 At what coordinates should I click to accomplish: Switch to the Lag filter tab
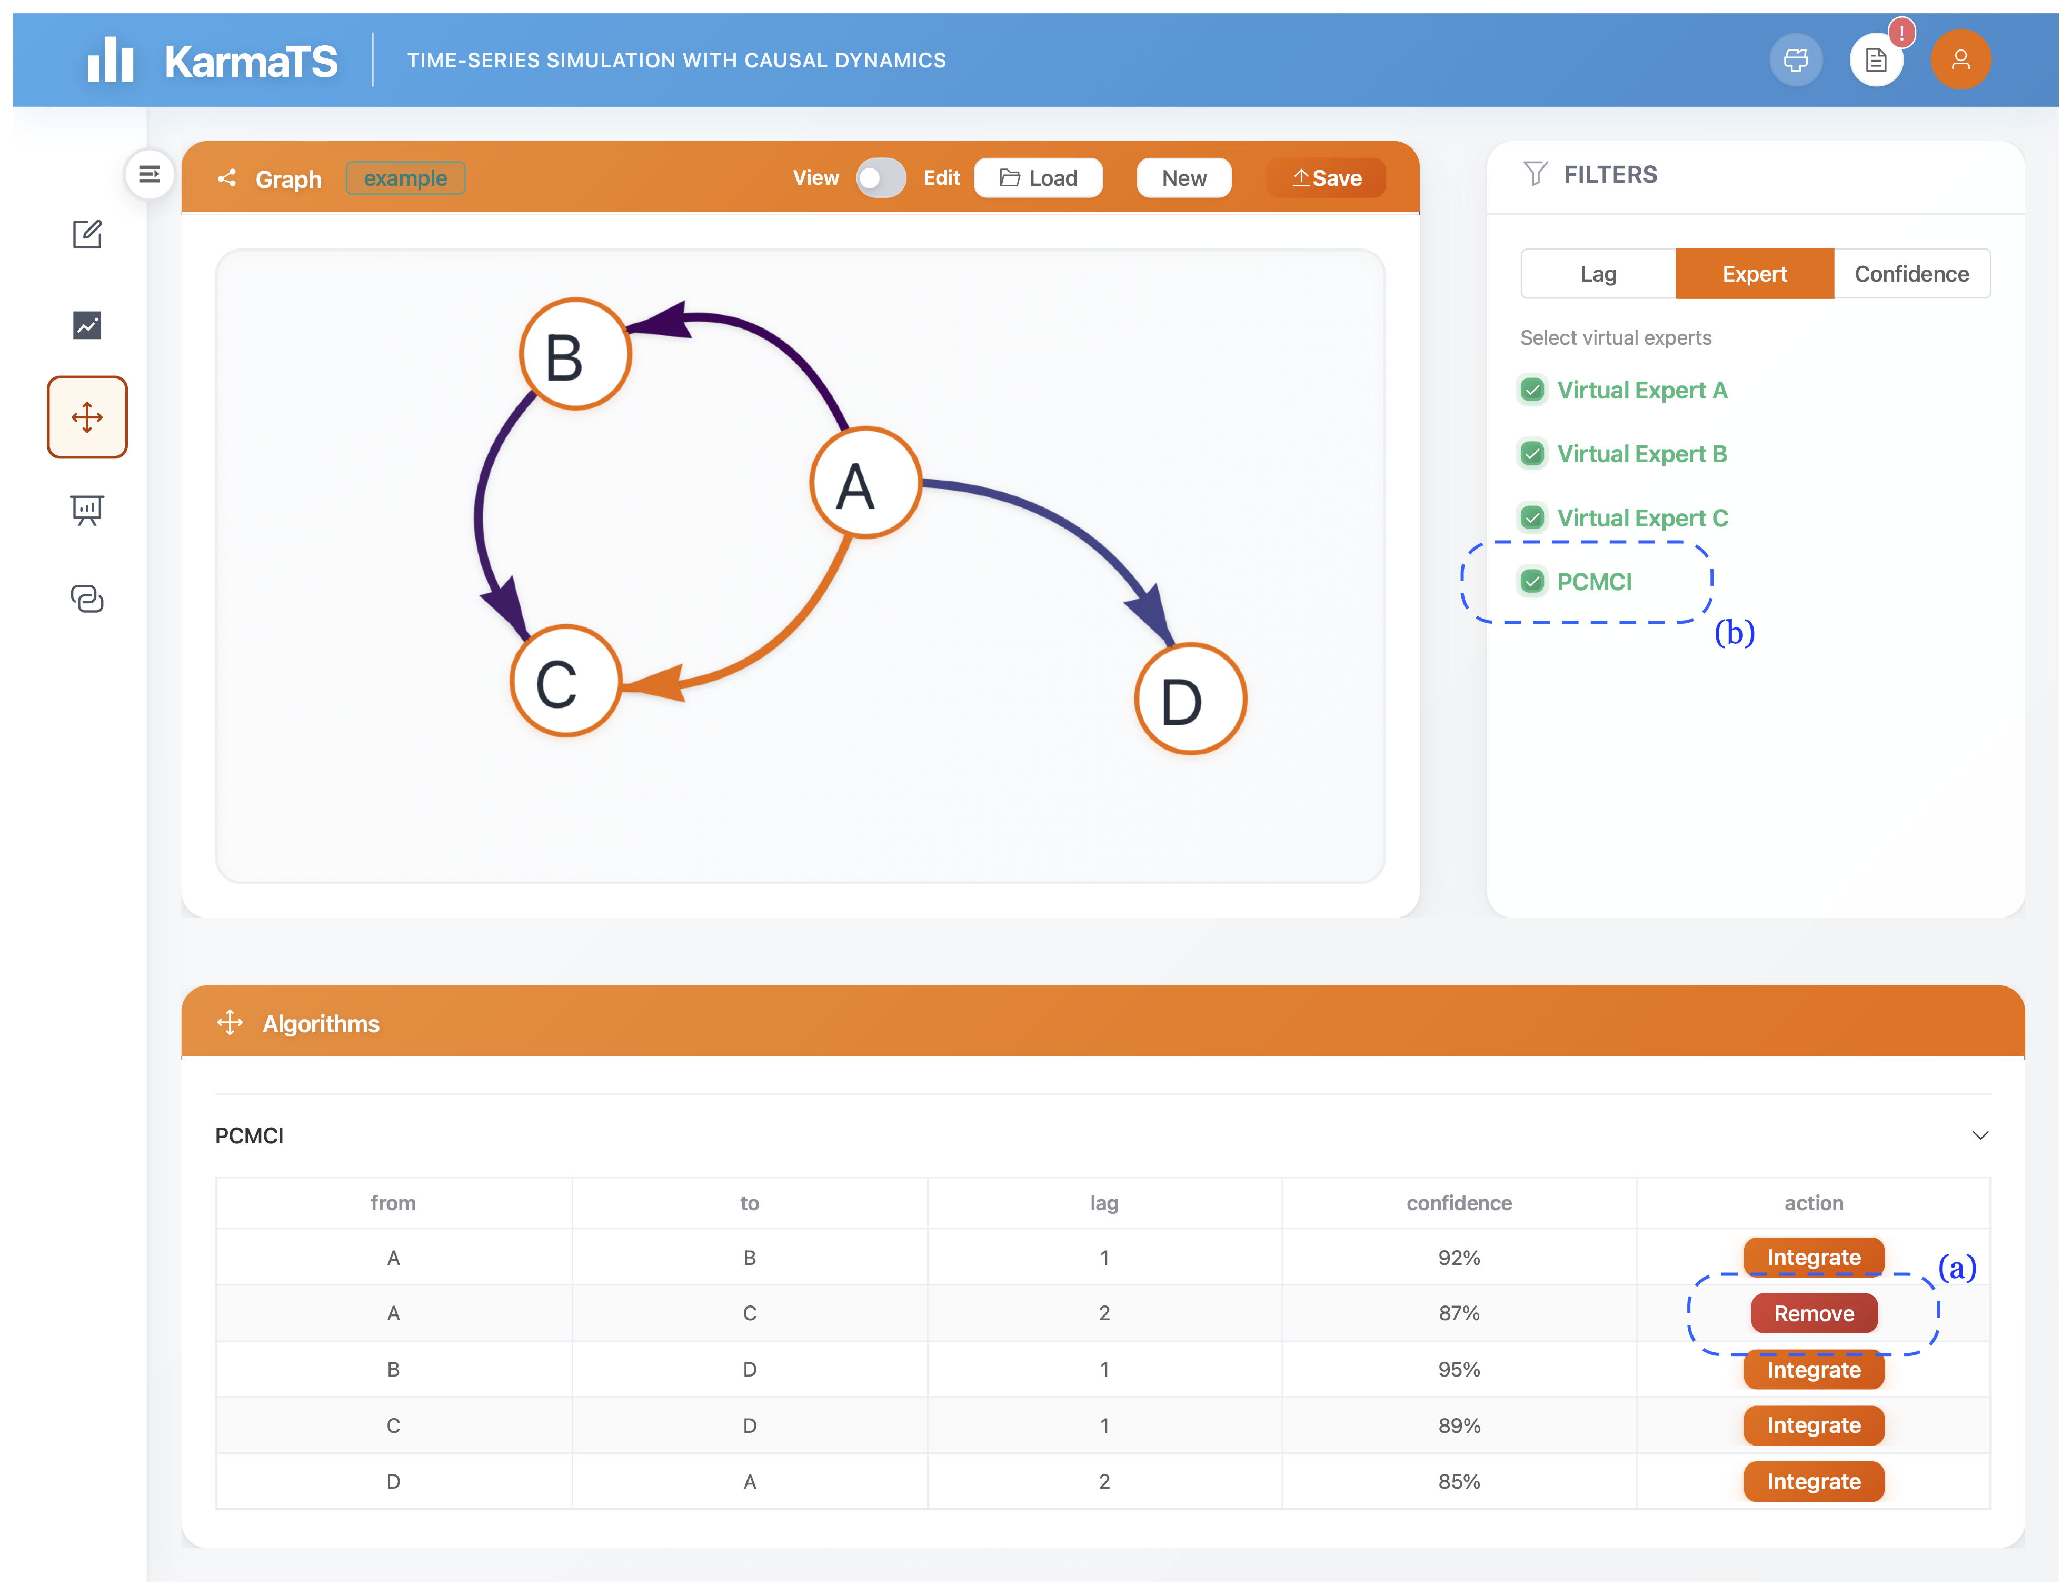(x=1598, y=274)
